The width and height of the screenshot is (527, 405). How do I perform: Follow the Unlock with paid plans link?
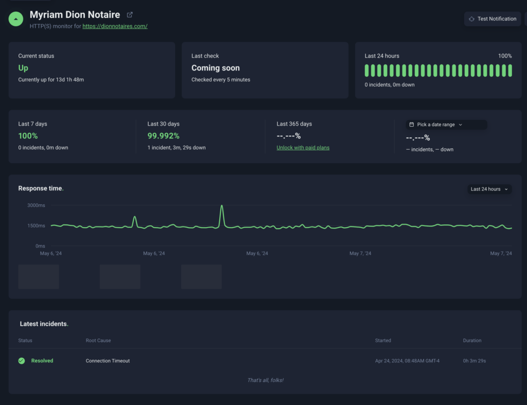click(x=303, y=148)
